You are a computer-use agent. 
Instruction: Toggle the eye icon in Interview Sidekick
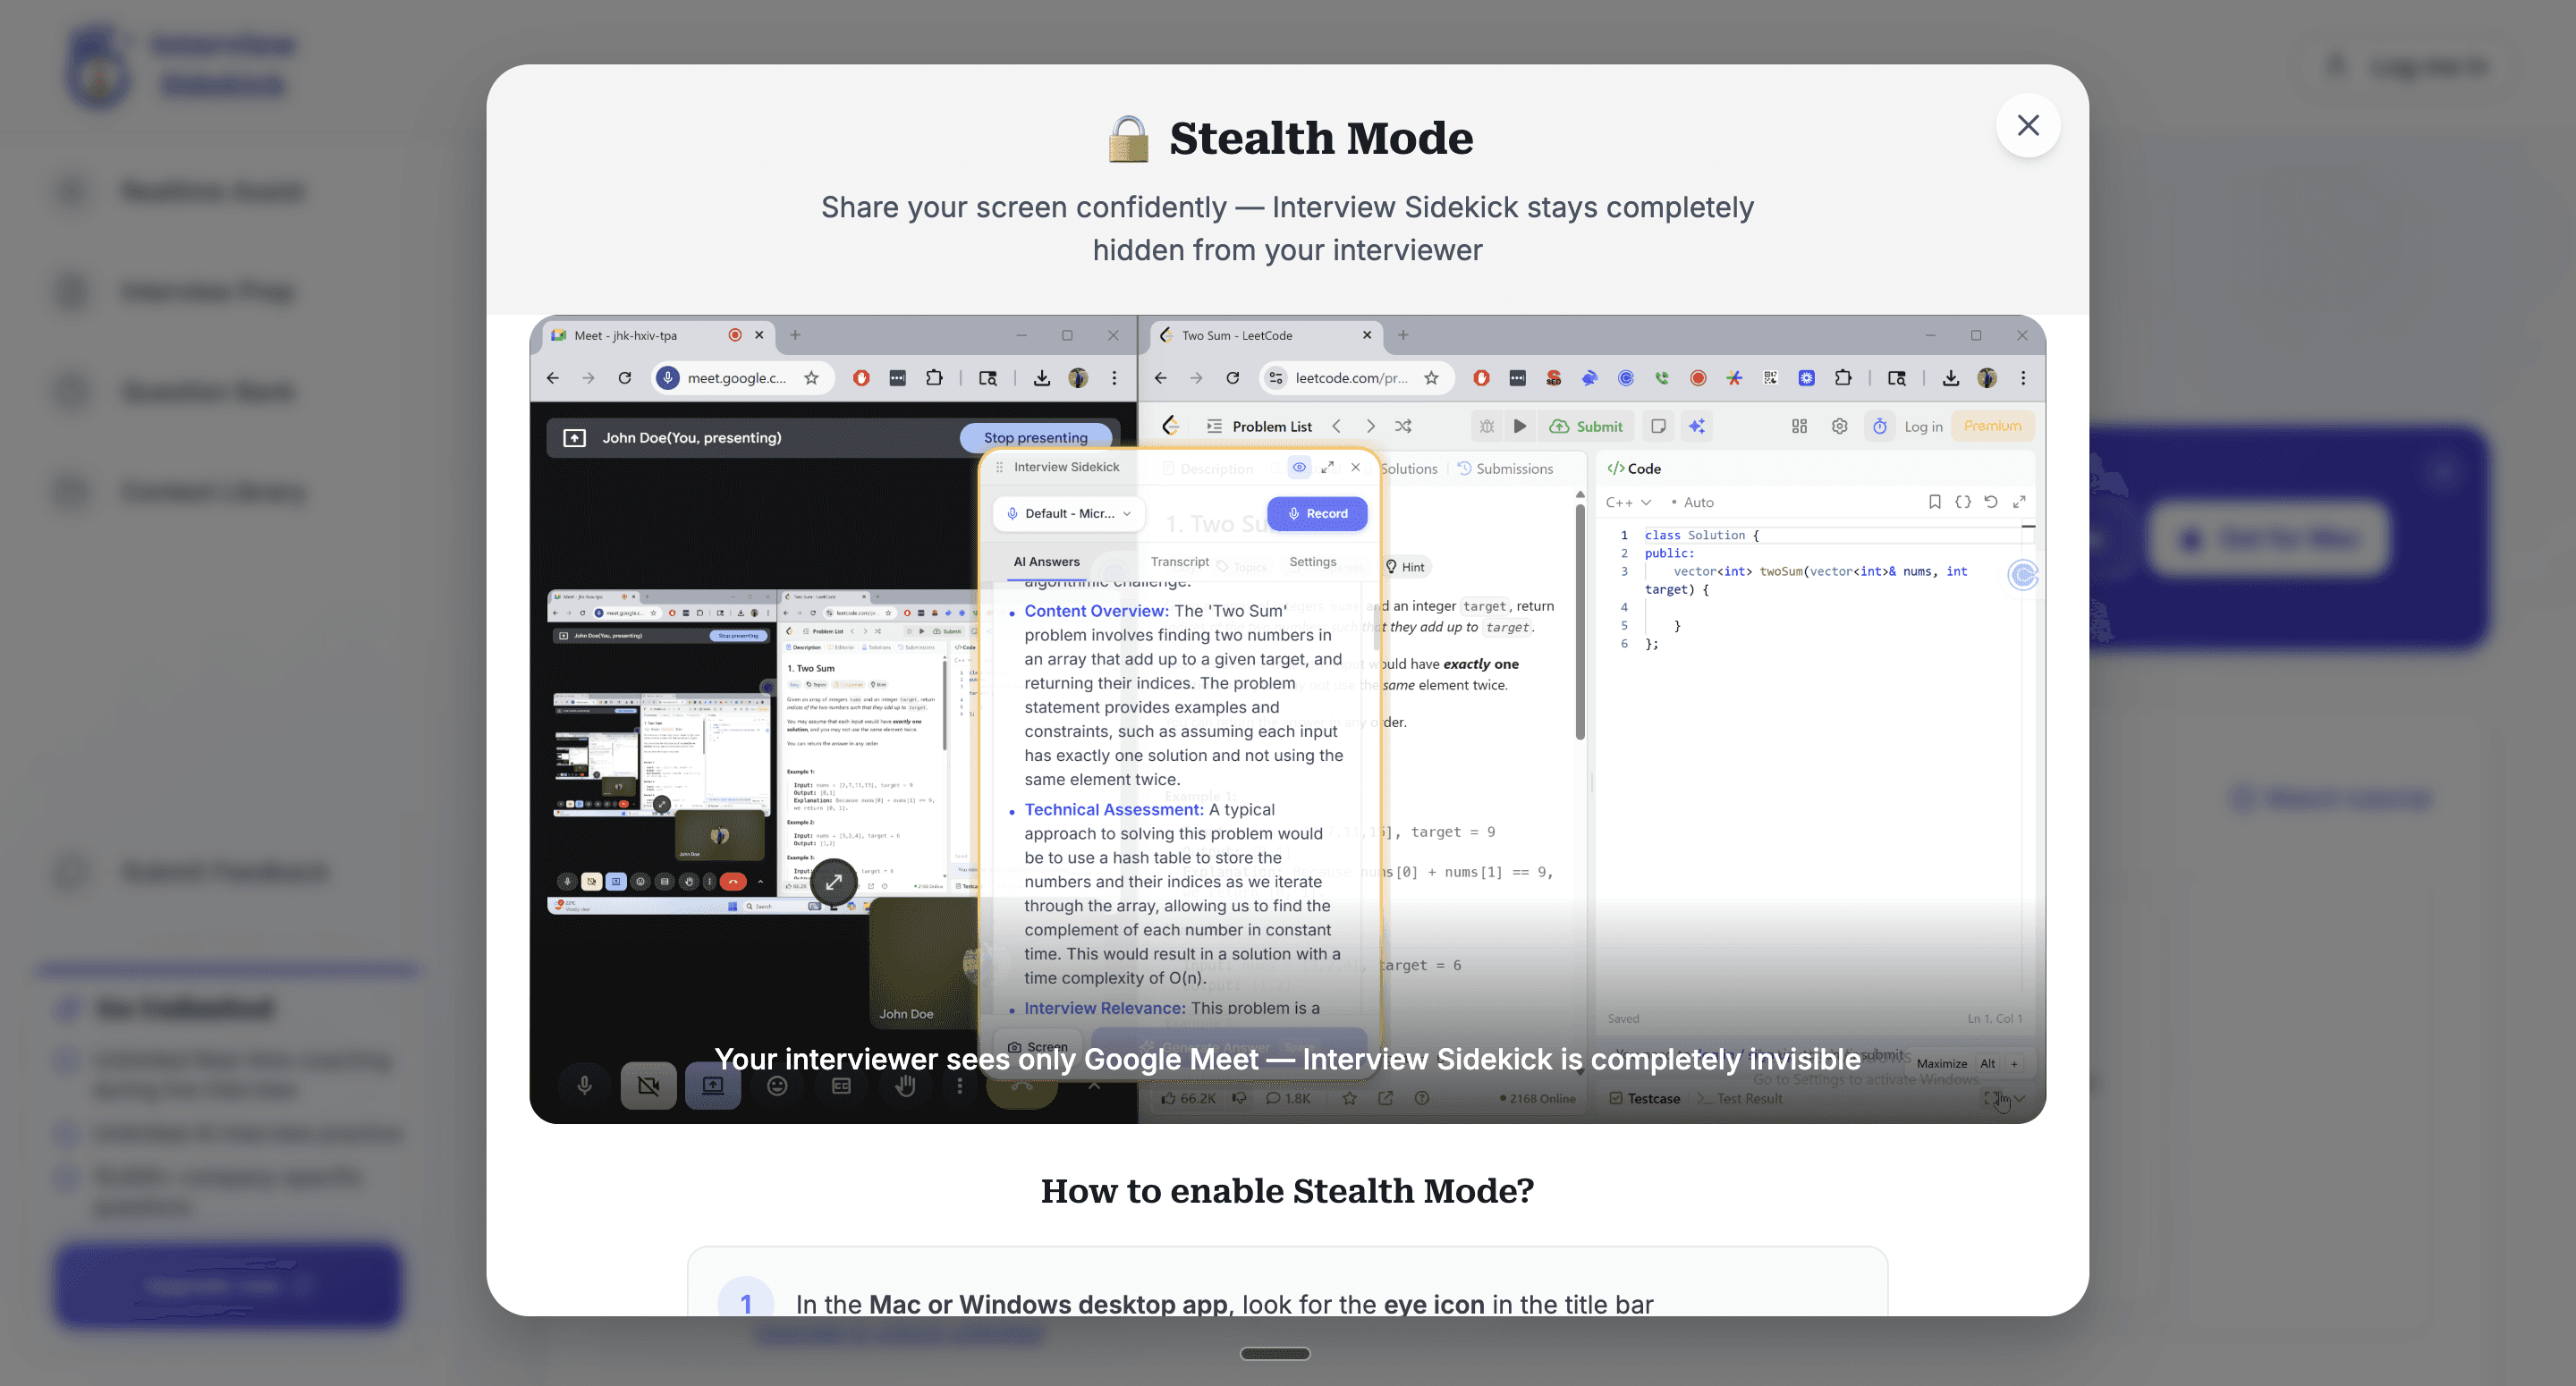click(1298, 467)
